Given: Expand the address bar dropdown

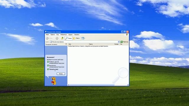Looking at the screenshot, I should (119, 42).
